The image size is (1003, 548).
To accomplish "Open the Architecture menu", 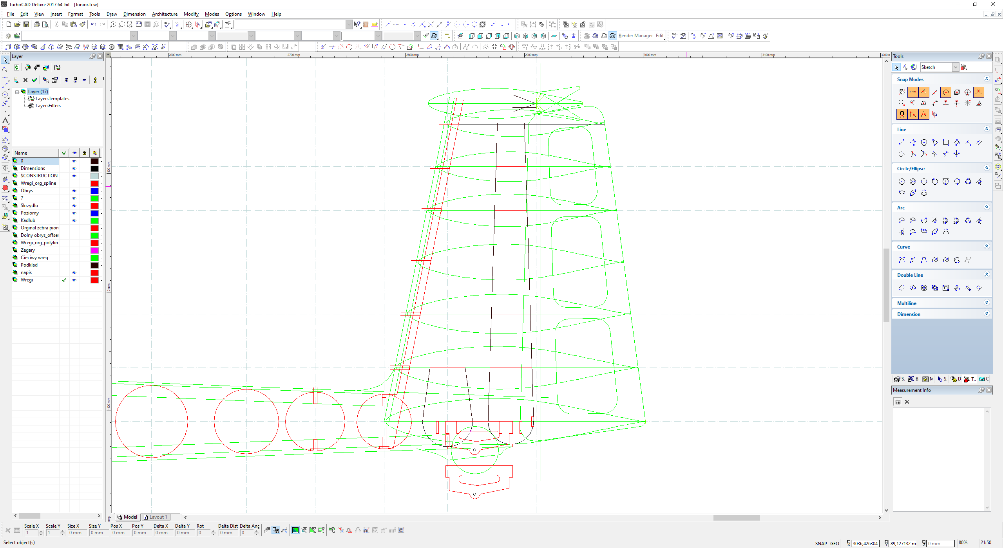I will coord(165,14).
